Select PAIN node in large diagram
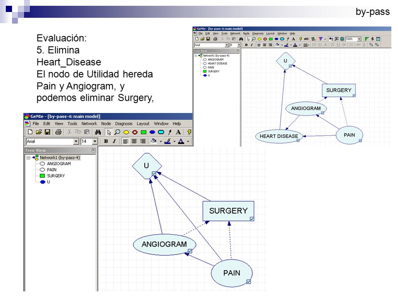 click(232, 273)
